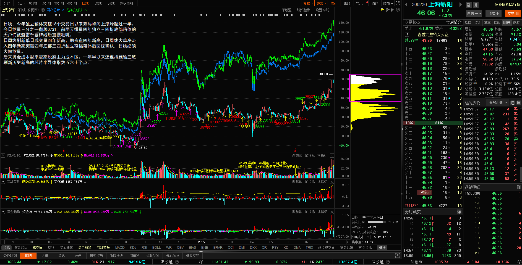Screen dimensions: 522x265
Task: Open the 自选 watchlist dropdown
Action: coord(474,13)
